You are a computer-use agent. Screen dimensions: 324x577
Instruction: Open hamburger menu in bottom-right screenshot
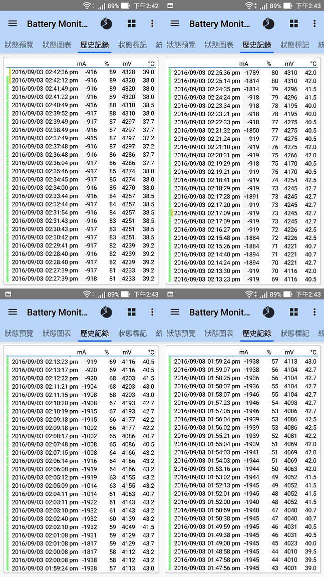pos(175,312)
